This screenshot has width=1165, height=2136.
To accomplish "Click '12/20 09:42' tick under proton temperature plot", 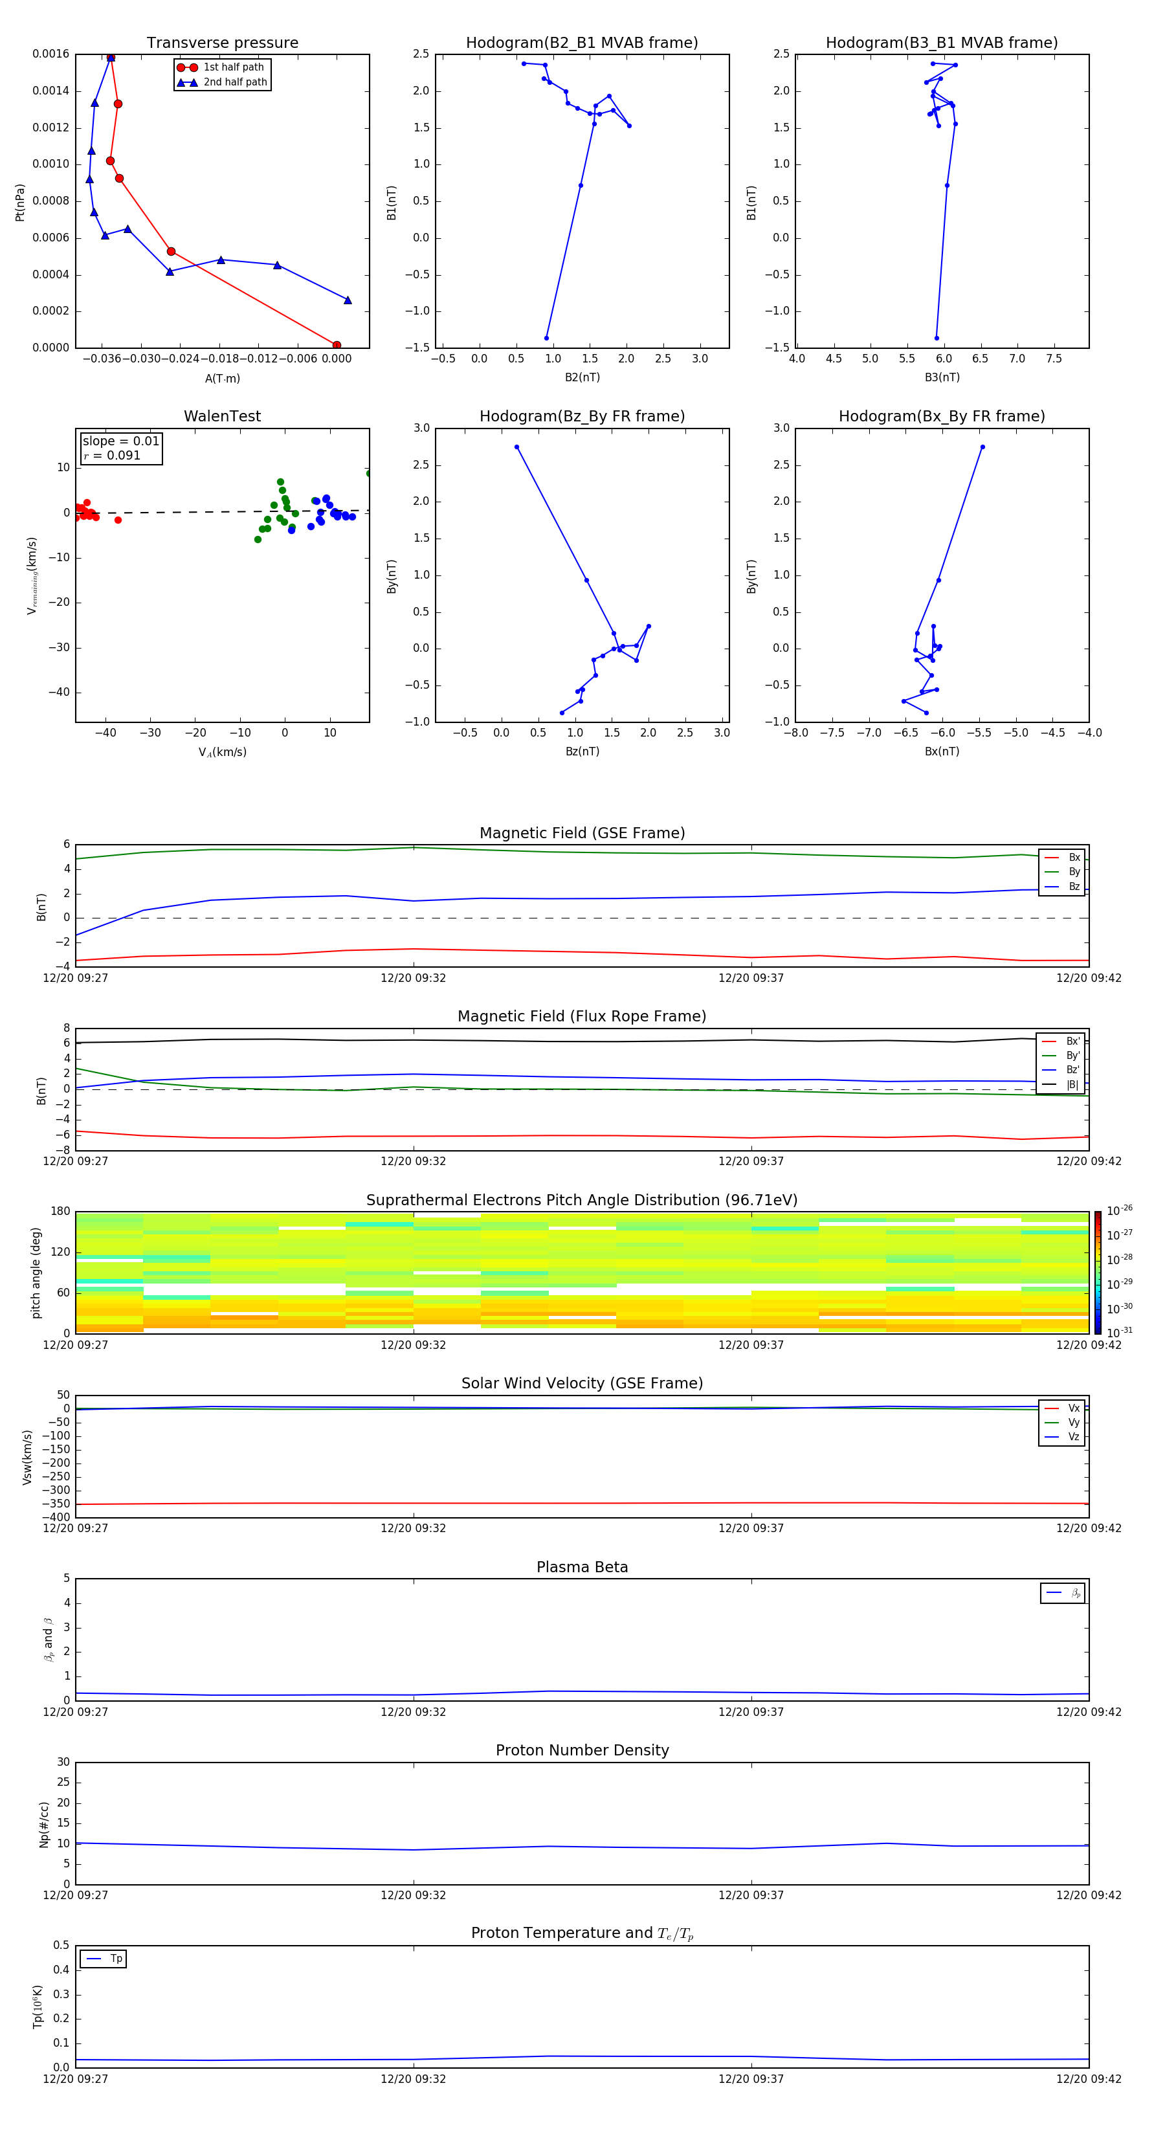I will tap(1089, 2079).
